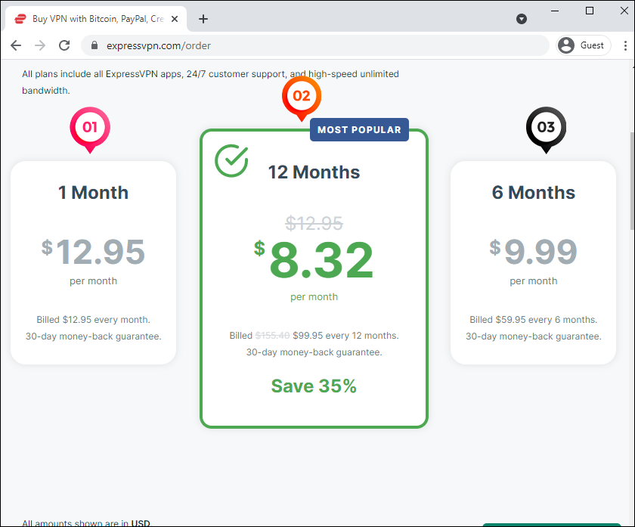Click the green checkmark on 12 Months
This screenshot has height=527, width=635.
coord(231,160)
